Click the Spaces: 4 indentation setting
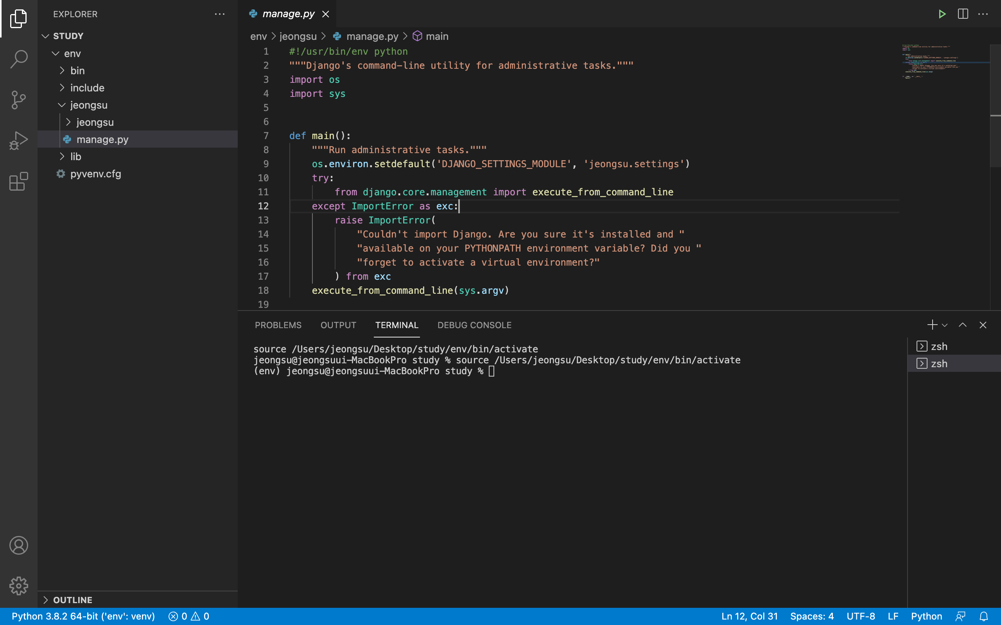This screenshot has height=625, width=1001. [x=812, y=616]
